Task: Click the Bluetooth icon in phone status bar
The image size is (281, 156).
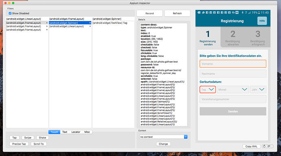Action: pyautogui.click(x=242, y=13)
